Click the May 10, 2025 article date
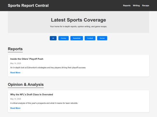 [x=16, y=99]
